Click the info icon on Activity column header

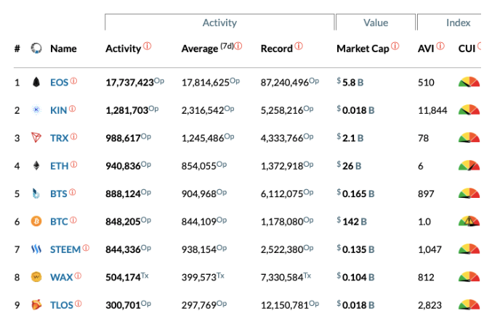[148, 46]
